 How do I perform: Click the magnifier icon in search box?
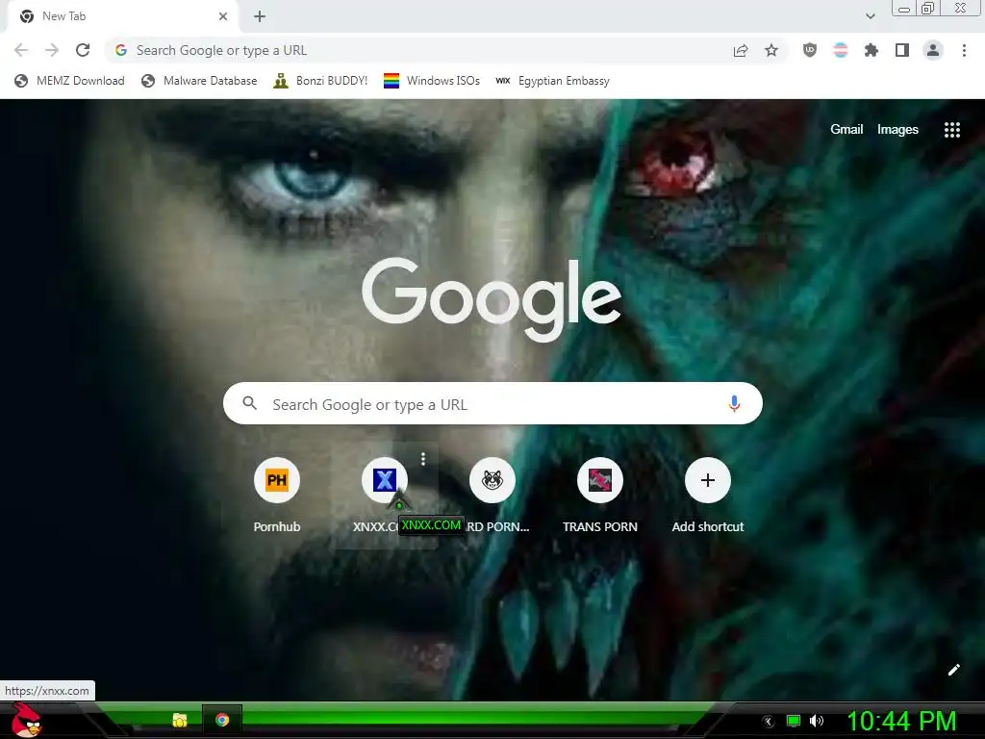click(x=249, y=403)
